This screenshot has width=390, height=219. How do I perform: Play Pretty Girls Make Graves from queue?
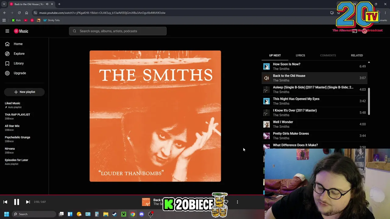pyautogui.click(x=314, y=136)
